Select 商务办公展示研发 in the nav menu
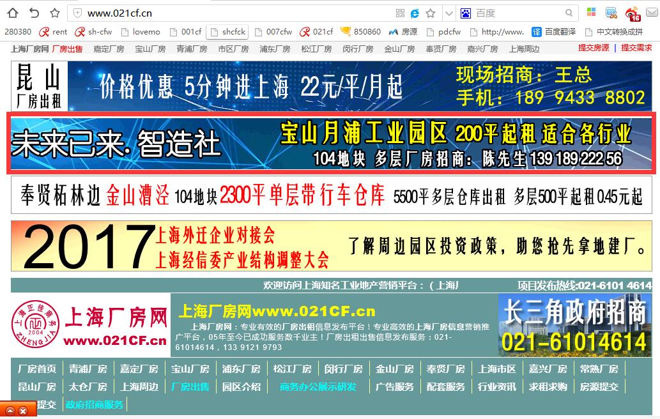The height and width of the screenshot is (419, 660). tap(318, 386)
